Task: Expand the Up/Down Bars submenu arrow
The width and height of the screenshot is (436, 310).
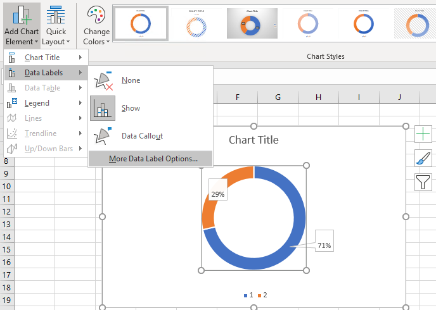Action: pyautogui.click(x=80, y=149)
